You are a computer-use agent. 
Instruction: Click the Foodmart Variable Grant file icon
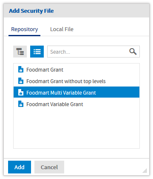coord(21,104)
